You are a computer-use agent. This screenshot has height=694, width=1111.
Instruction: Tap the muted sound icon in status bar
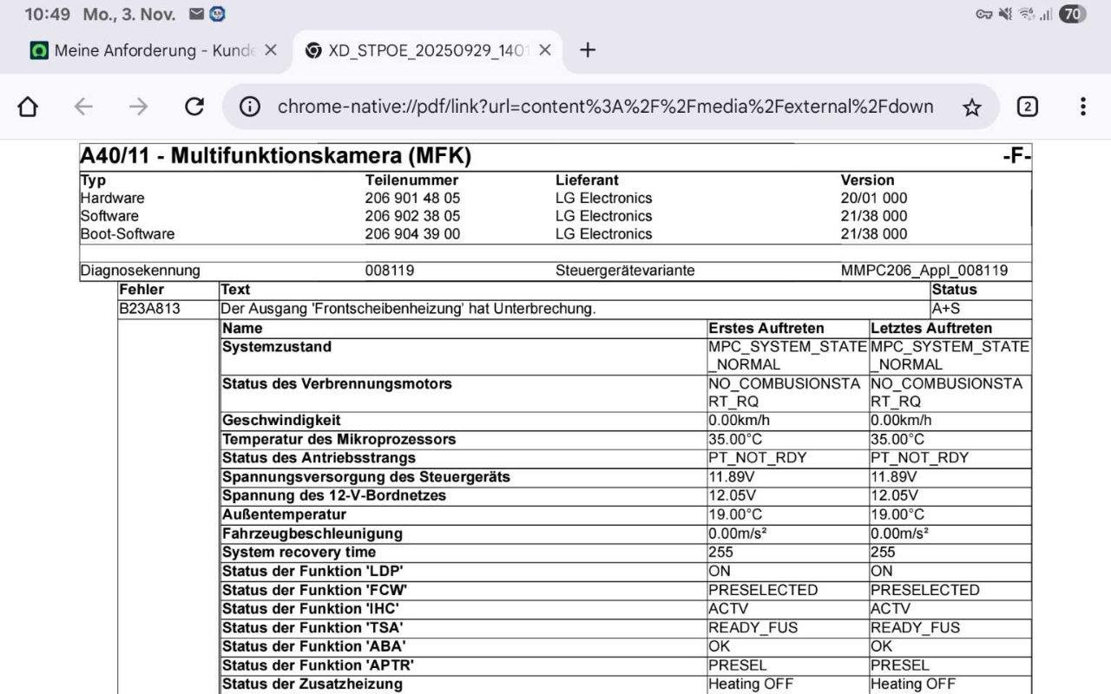[x=1006, y=14]
